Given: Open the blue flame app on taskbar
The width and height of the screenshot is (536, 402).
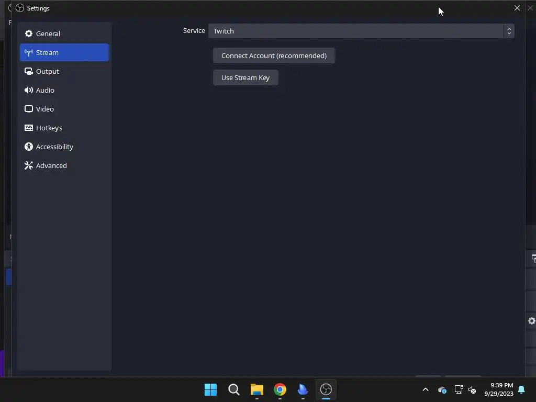Looking at the screenshot, I should coord(303,389).
